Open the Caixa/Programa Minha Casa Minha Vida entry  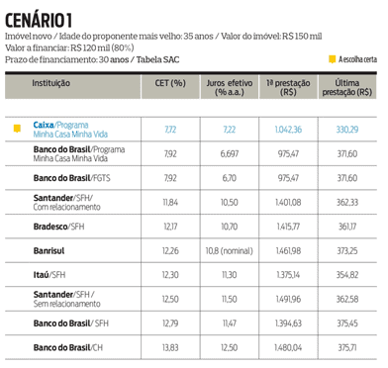tap(70, 130)
